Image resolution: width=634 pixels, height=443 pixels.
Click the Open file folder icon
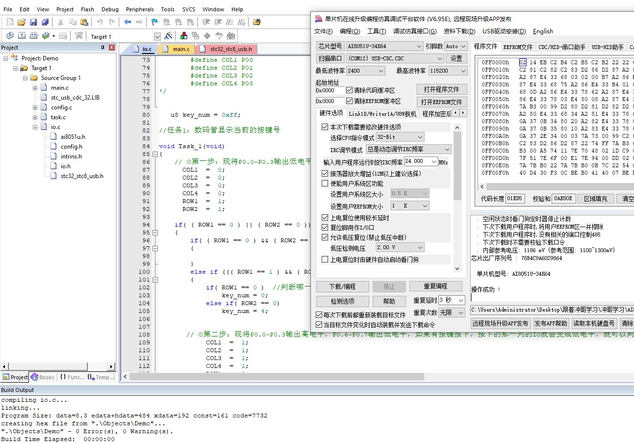pyautogui.click(x=21, y=22)
